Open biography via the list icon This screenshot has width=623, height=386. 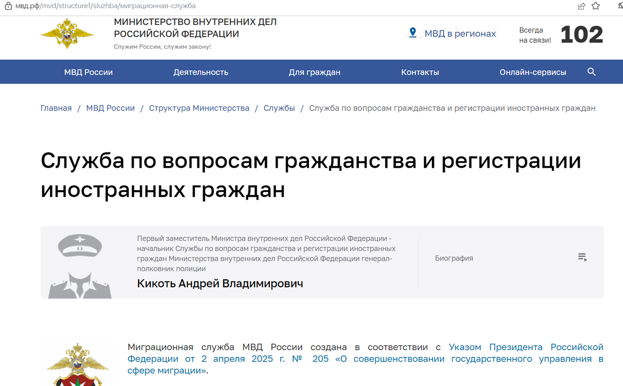click(x=582, y=257)
